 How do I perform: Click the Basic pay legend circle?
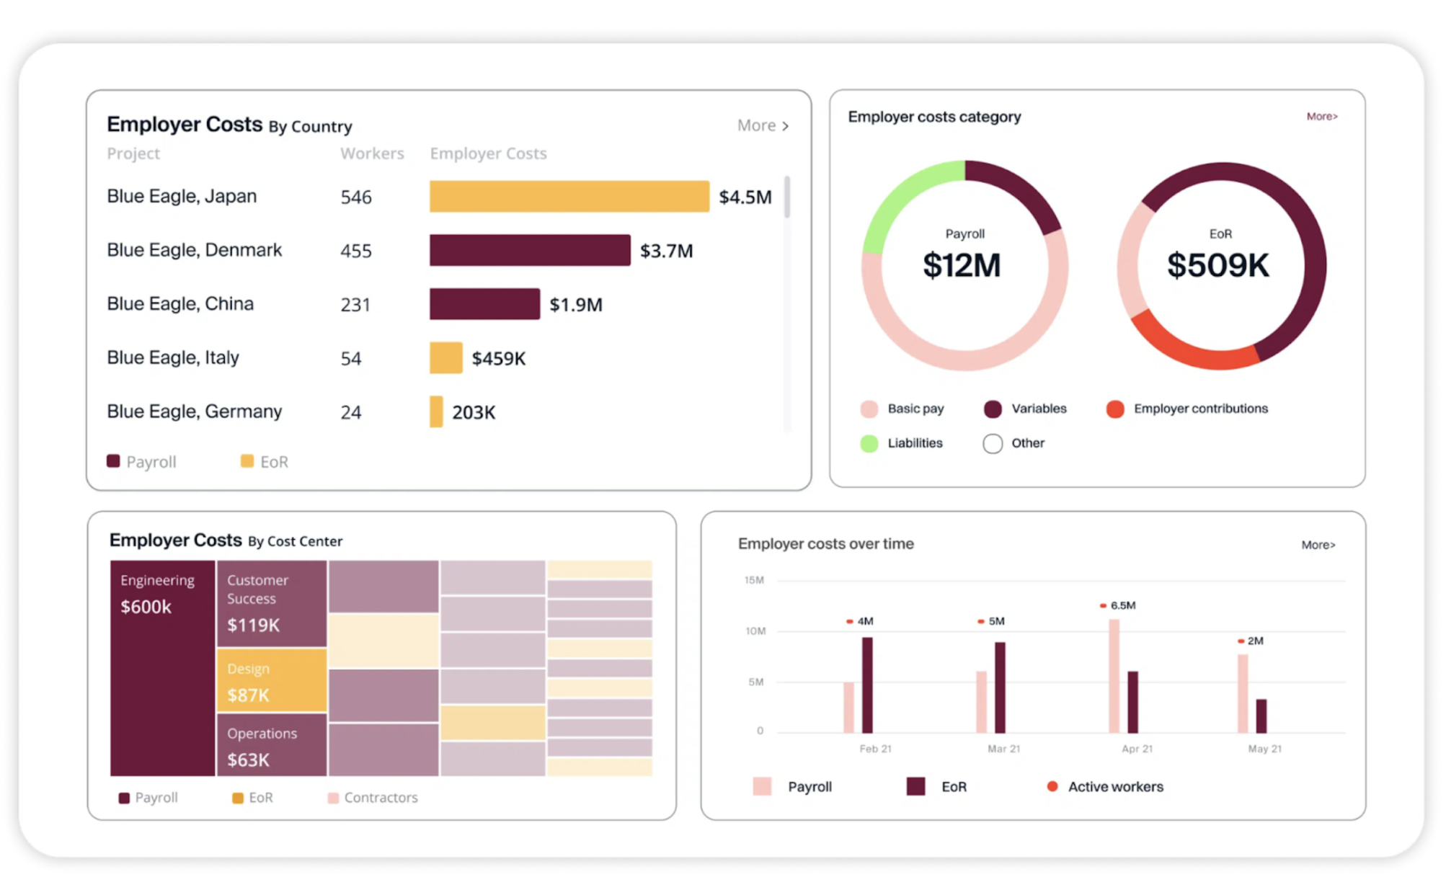(869, 409)
